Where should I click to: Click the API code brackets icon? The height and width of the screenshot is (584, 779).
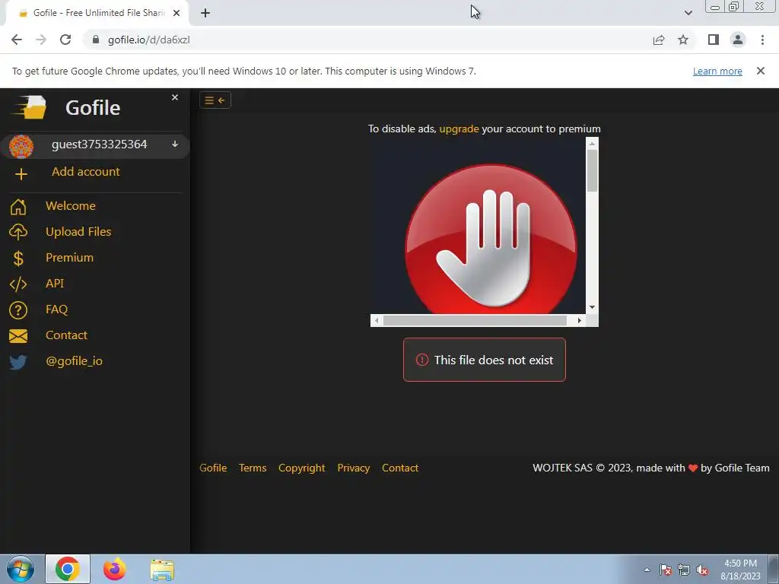point(18,284)
